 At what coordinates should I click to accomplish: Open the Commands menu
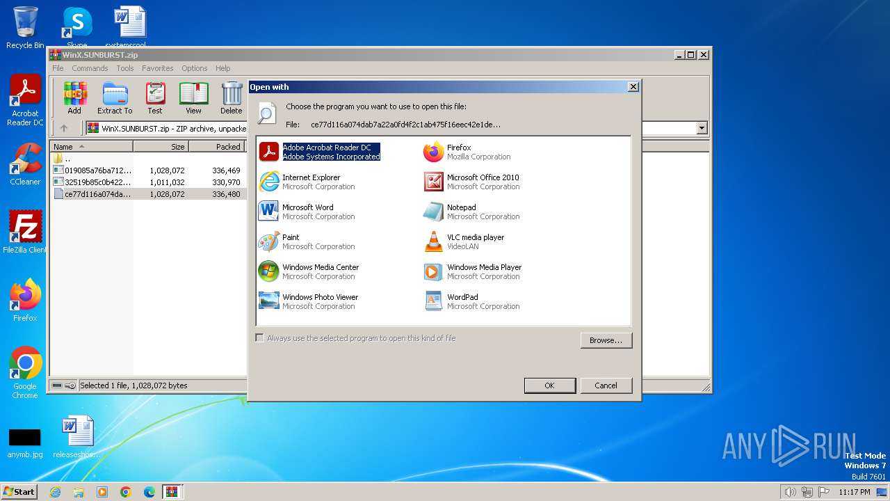coord(90,68)
